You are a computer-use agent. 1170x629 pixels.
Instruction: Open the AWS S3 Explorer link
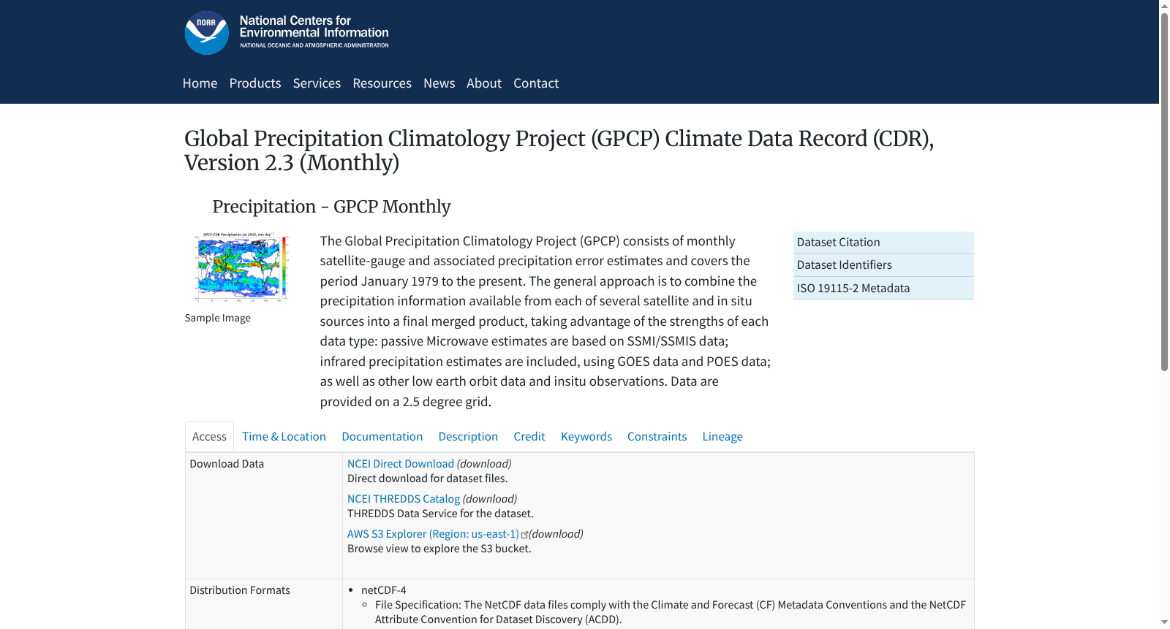(x=433, y=534)
